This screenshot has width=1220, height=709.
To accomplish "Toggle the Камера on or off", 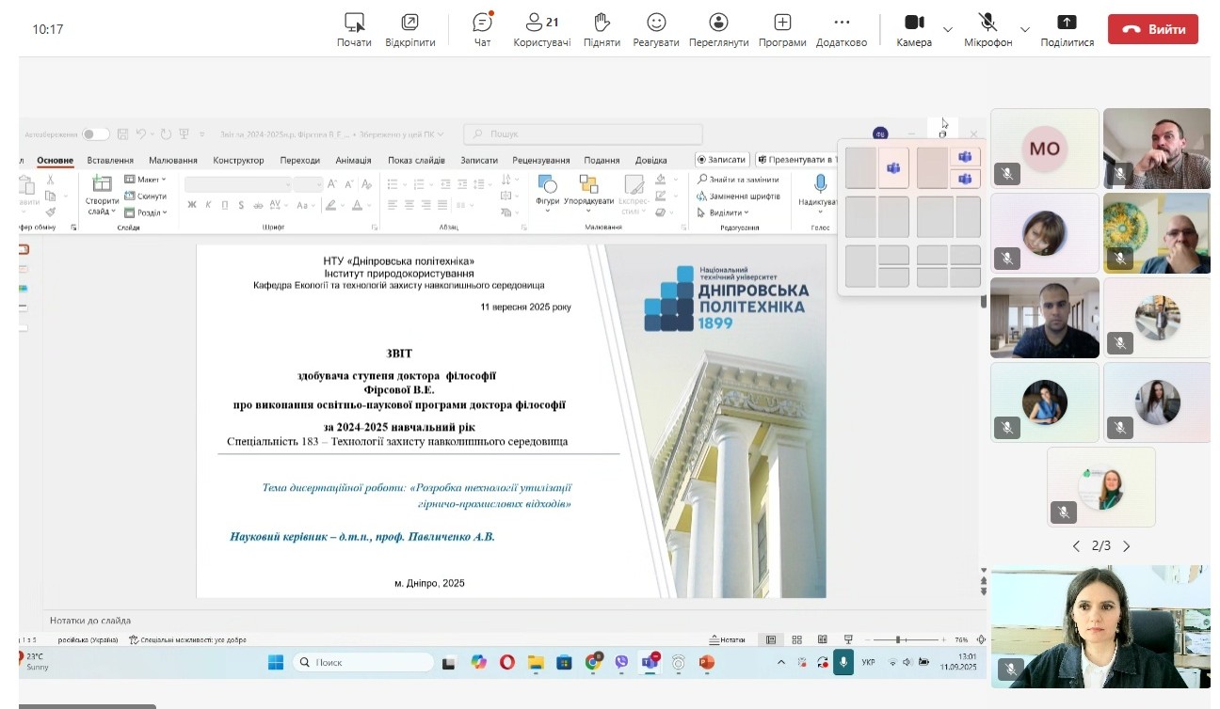I will [914, 29].
